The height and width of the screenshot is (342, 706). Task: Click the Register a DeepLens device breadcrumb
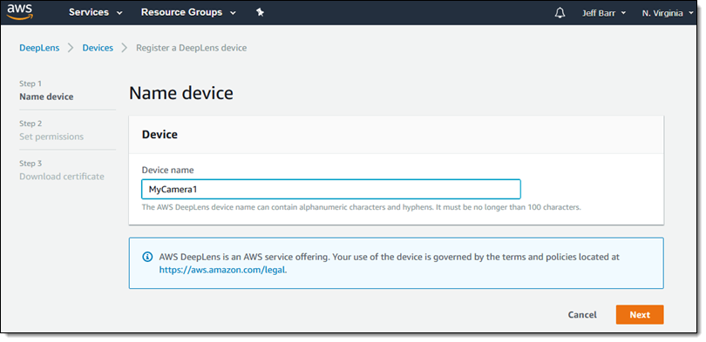192,48
